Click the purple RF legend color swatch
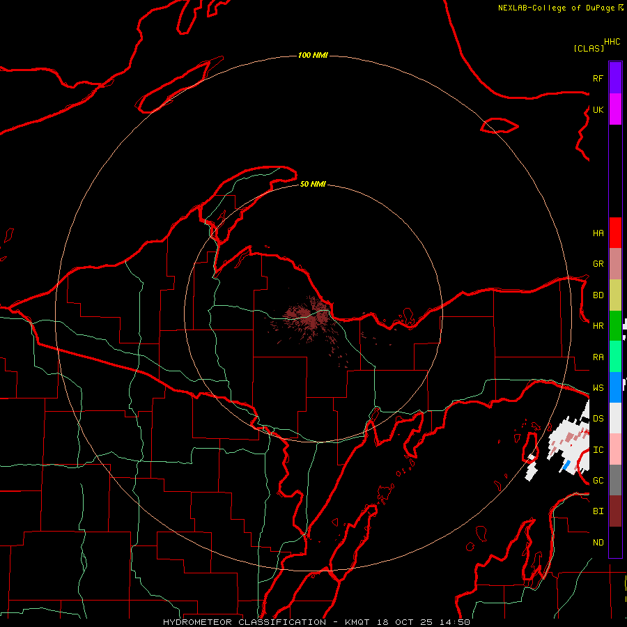Viewport: 627px width, 627px height. coord(615,78)
